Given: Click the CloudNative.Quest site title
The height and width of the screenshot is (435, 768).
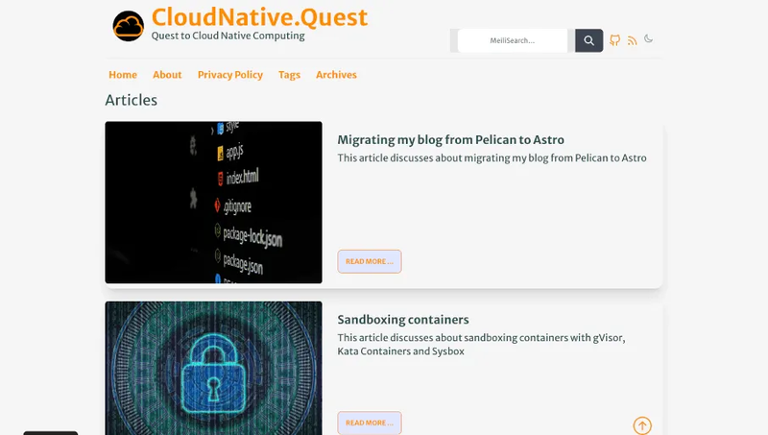Looking at the screenshot, I should point(259,17).
